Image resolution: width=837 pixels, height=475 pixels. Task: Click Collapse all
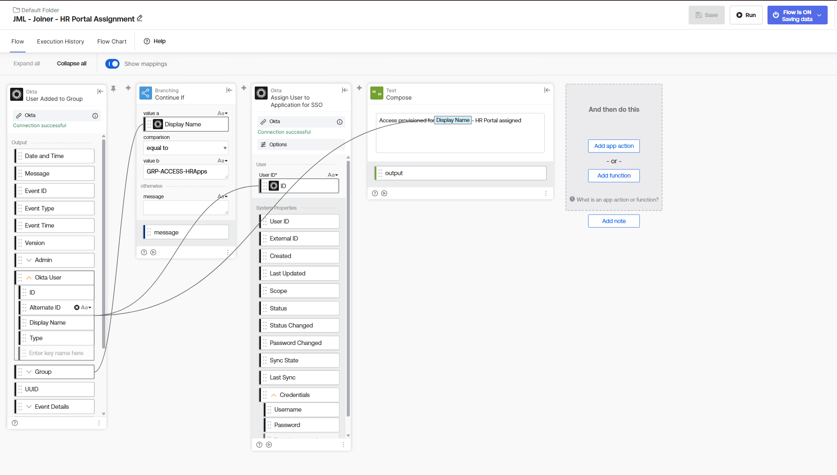click(72, 63)
